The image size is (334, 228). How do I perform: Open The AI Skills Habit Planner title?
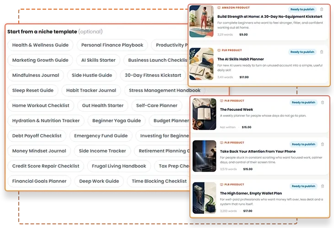[241, 59]
